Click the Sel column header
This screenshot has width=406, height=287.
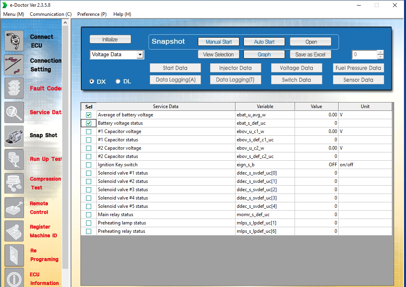pyautogui.click(x=89, y=106)
